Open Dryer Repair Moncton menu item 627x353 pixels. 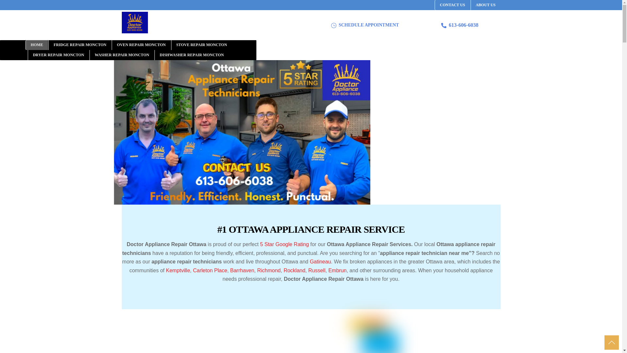click(58, 55)
